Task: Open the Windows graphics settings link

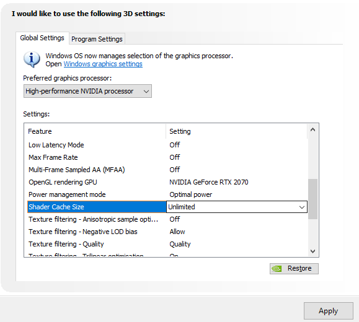Action: [x=103, y=64]
